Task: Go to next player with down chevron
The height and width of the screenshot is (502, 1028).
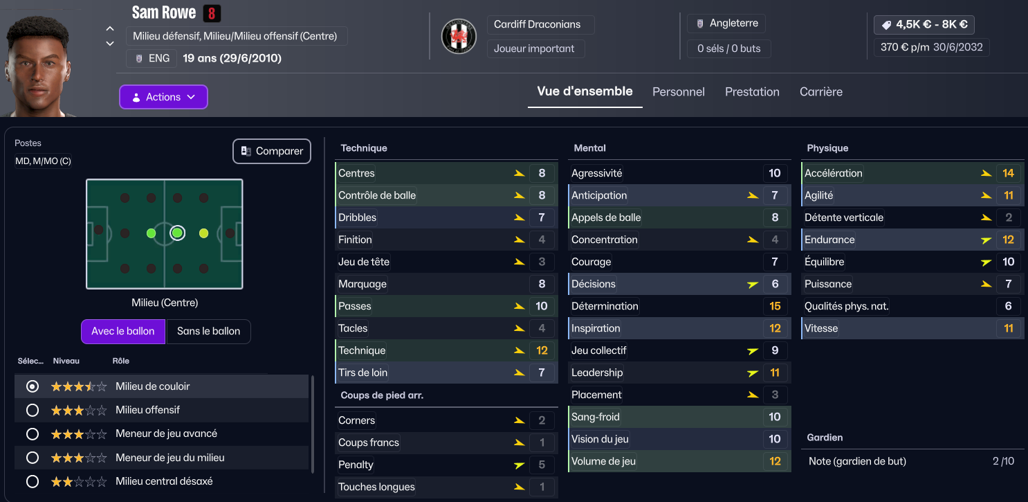Action: [110, 44]
